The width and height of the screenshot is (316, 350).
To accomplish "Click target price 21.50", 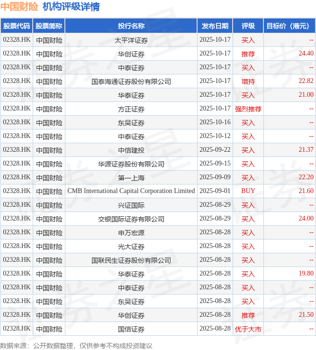I will coord(306,314).
